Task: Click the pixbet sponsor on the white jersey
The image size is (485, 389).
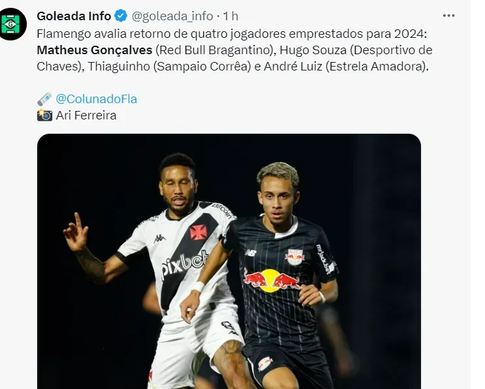Action: coord(185,263)
